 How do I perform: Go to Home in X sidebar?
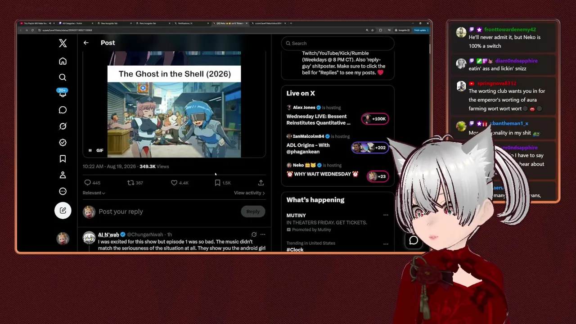pos(63,61)
